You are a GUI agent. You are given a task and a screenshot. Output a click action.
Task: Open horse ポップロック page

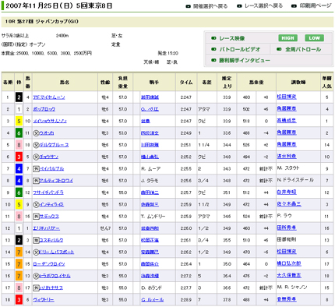click(44, 109)
